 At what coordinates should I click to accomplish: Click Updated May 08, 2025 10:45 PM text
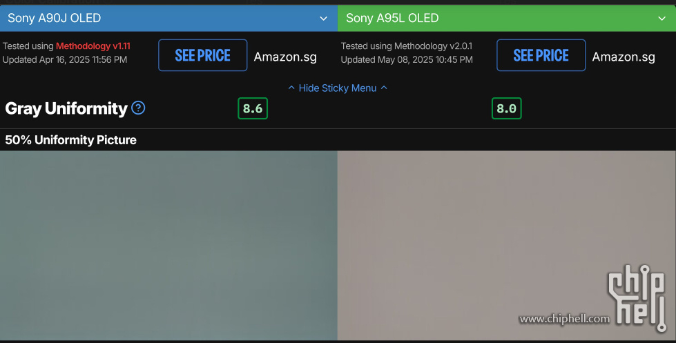click(x=407, y=59)
